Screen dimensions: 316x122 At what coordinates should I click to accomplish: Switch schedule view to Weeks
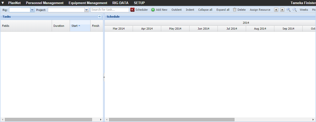(x=304, y=10)
